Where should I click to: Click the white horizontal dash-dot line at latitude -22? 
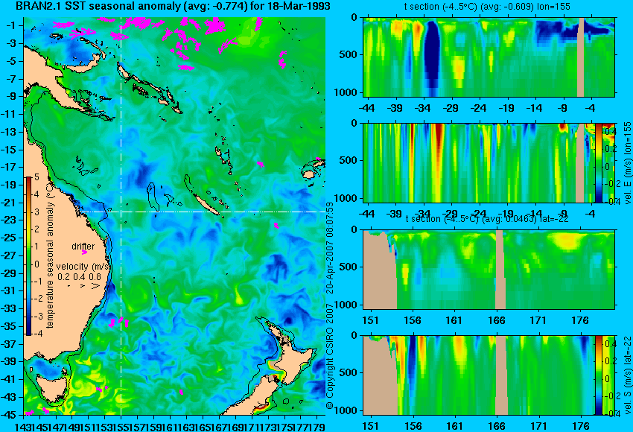click(202, 212)
